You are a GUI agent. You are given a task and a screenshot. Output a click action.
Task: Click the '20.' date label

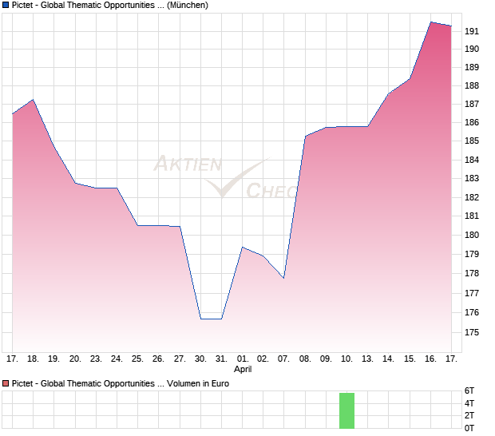75,359
